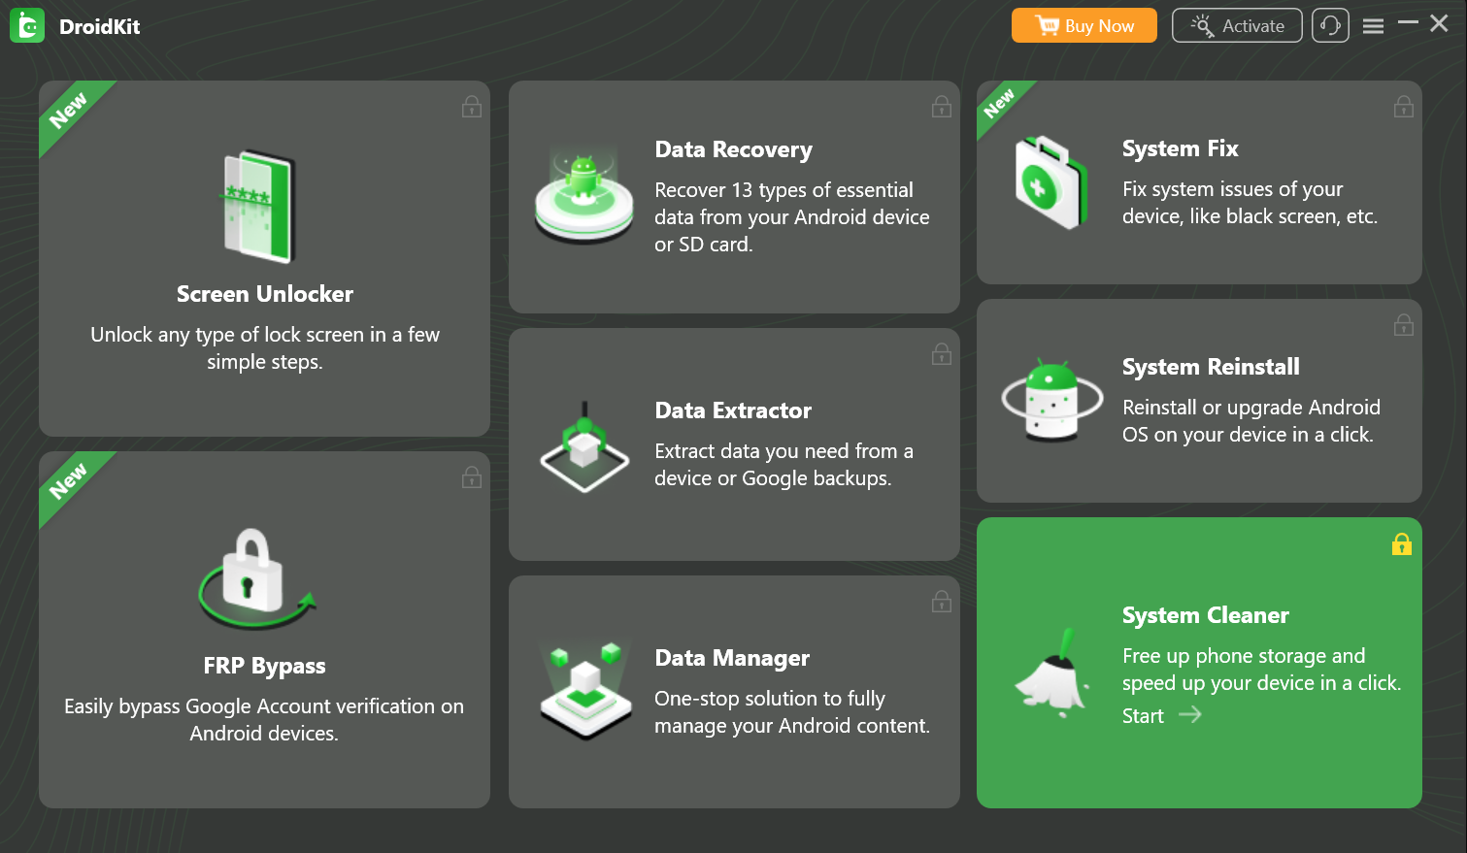1467x853 pixels.
Task: Click the arrow next to Start
Action: 1190,715
